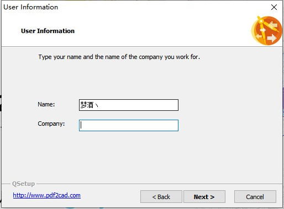This screenshot has height=209, width=284.
Task: Cancel the setup wizard
Action: [x=255, y=197]
